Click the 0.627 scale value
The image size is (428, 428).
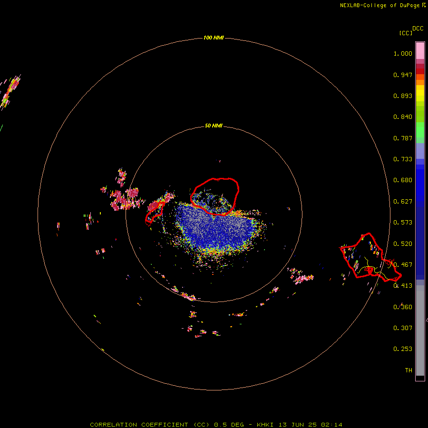click(x=403, y=202)
